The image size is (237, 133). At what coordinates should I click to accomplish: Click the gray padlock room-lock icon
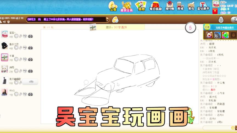[221, 20]
